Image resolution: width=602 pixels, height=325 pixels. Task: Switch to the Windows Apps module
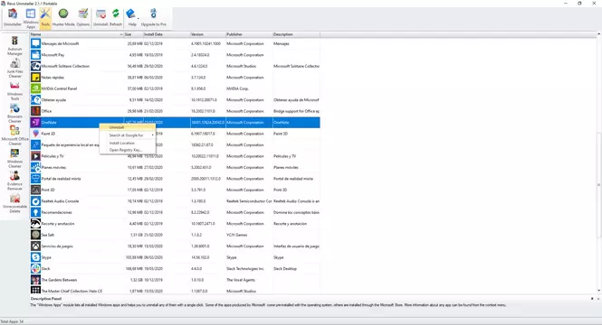[31, 18]
